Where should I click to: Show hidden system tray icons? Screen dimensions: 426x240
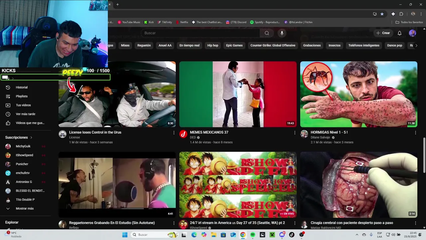357,235
